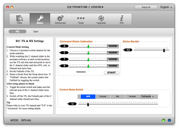
Task: Toggle NORM direction for channel R
Action: click(113, 66)
